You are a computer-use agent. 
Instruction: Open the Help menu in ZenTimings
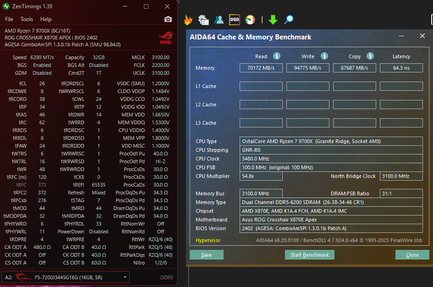(46, 19)
